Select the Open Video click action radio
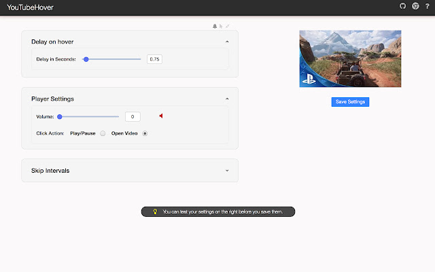This screenshot has width=435, height=272. tap(145, 133)
